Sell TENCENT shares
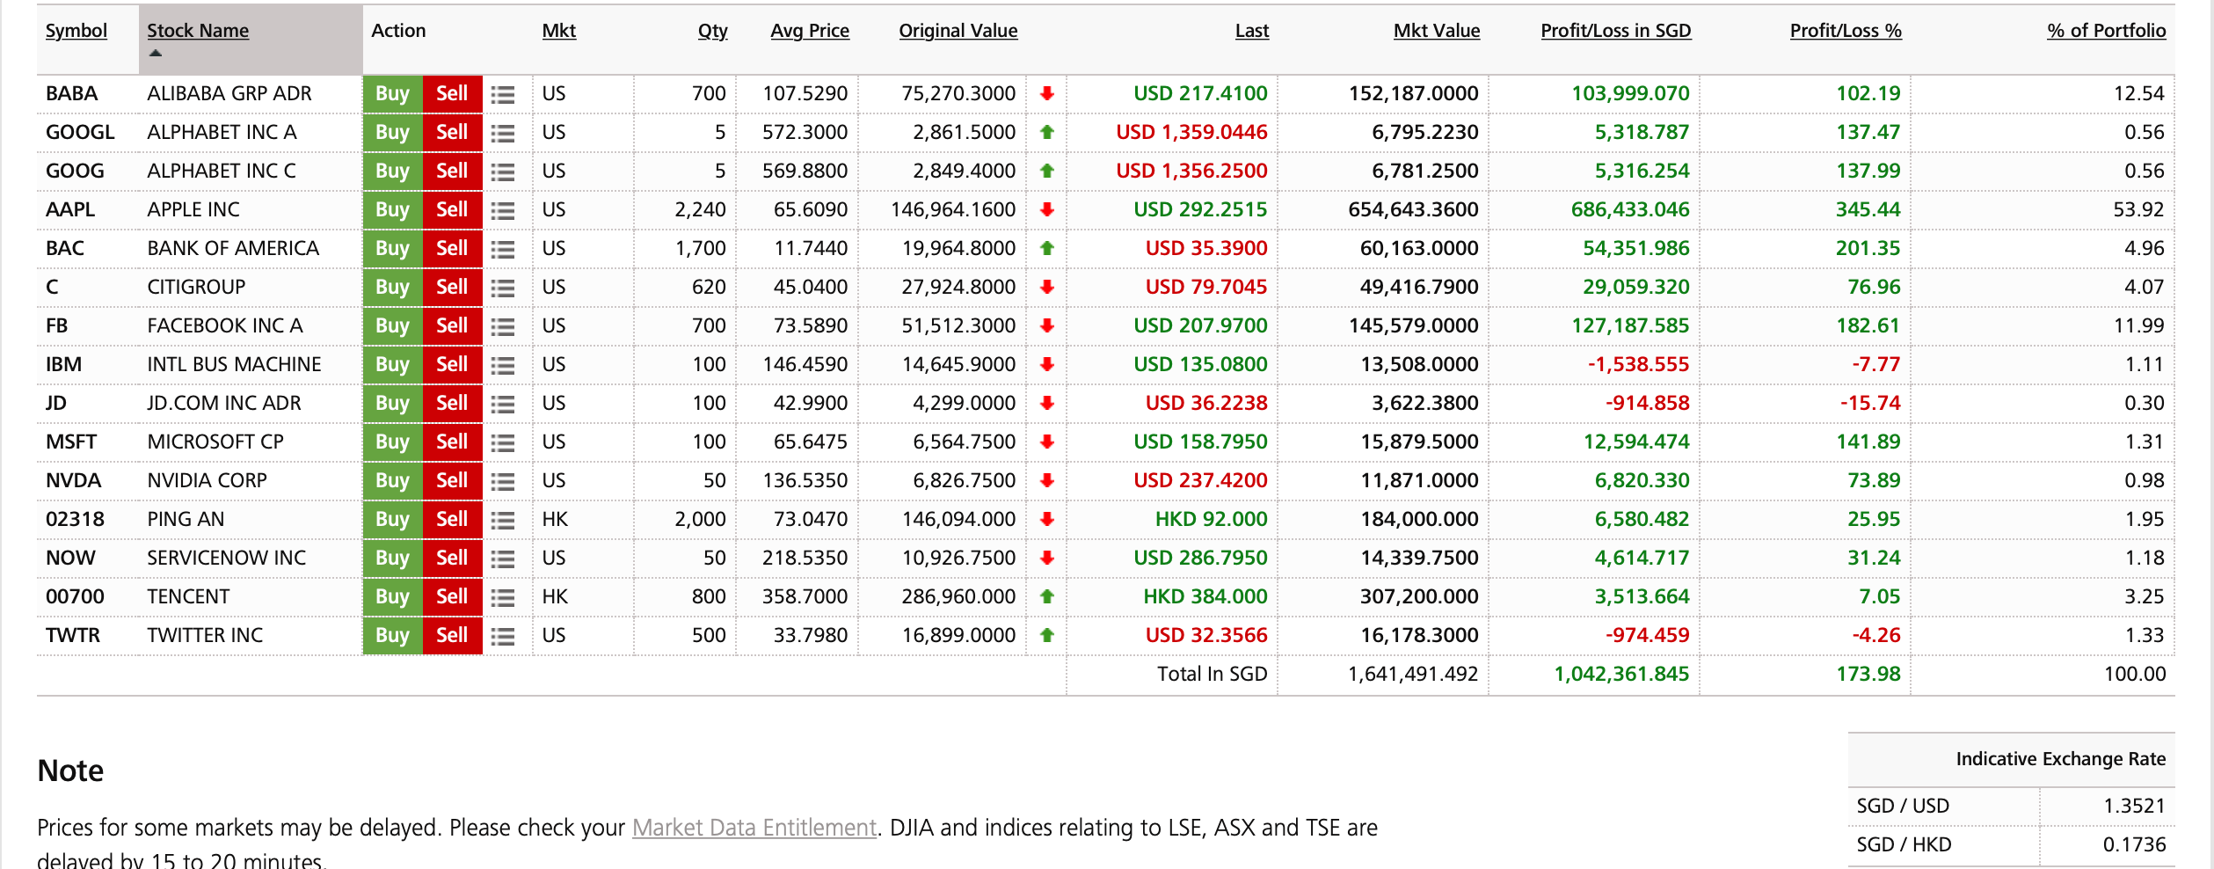The width and height of the screenshot is (2214, 869). (452, 597)
